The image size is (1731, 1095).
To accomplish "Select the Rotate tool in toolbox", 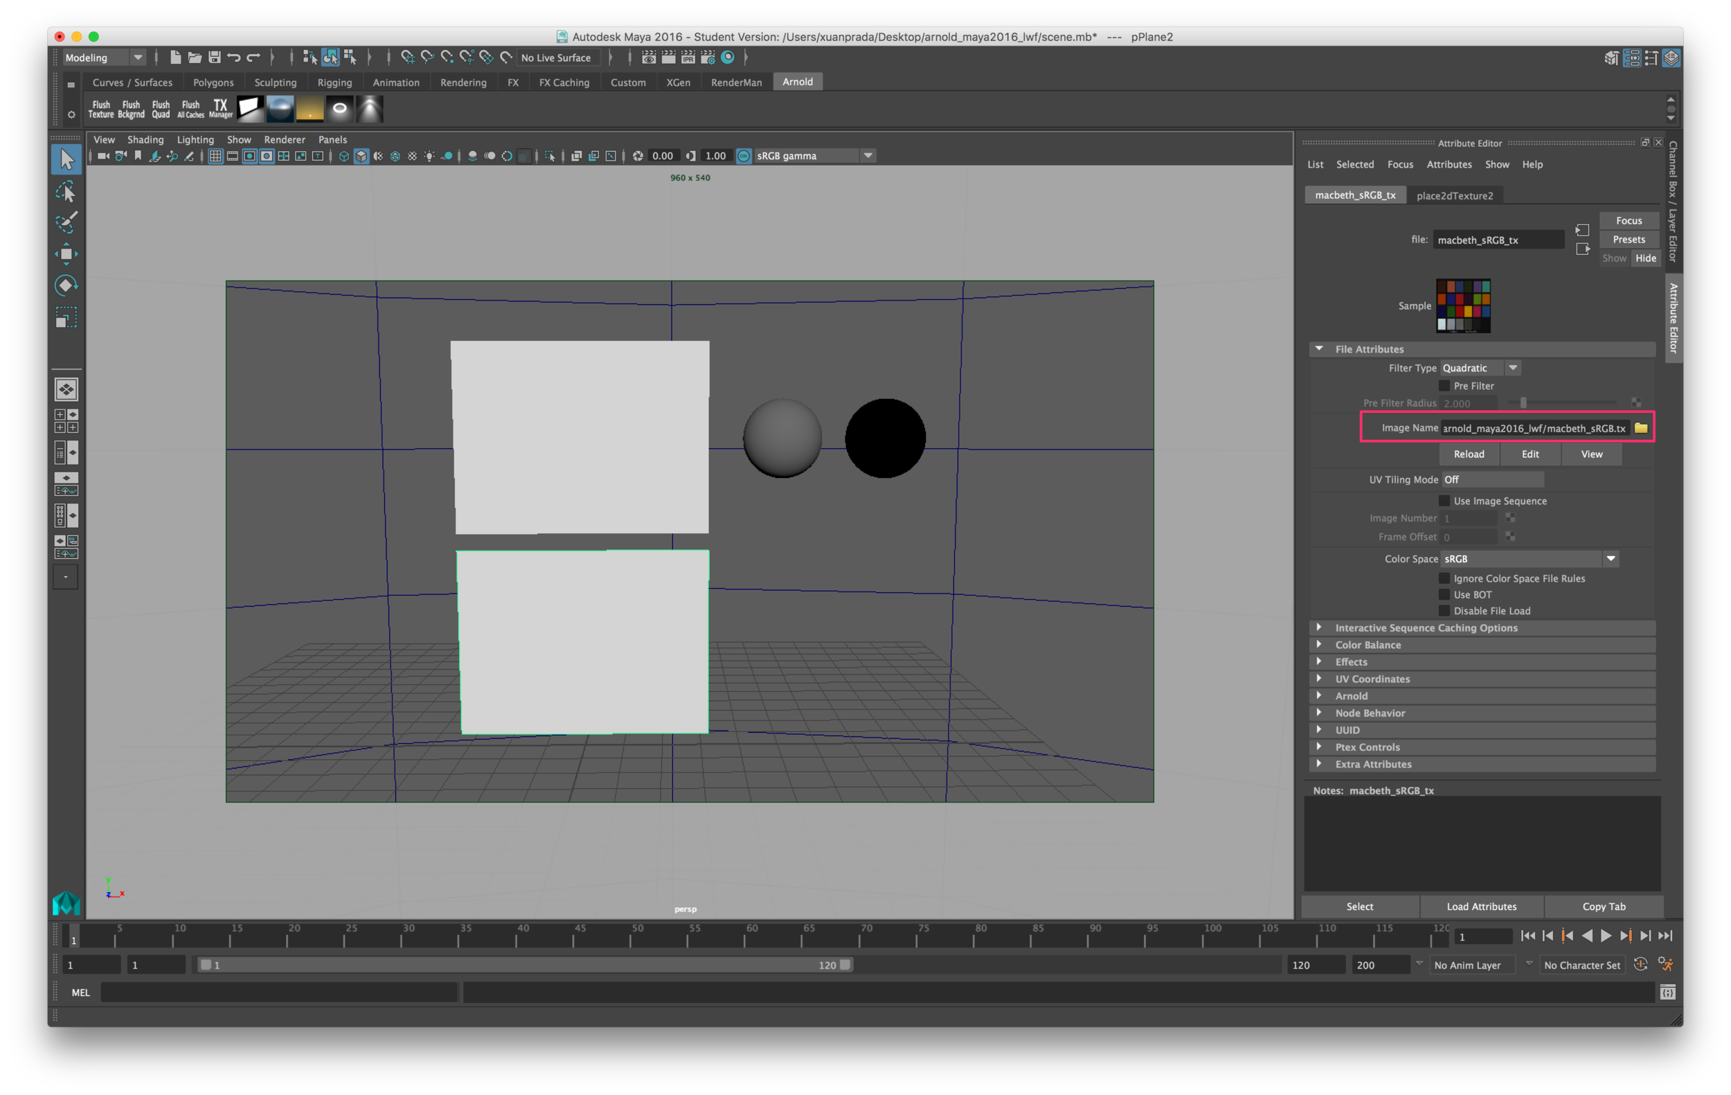I will (65, 285).
